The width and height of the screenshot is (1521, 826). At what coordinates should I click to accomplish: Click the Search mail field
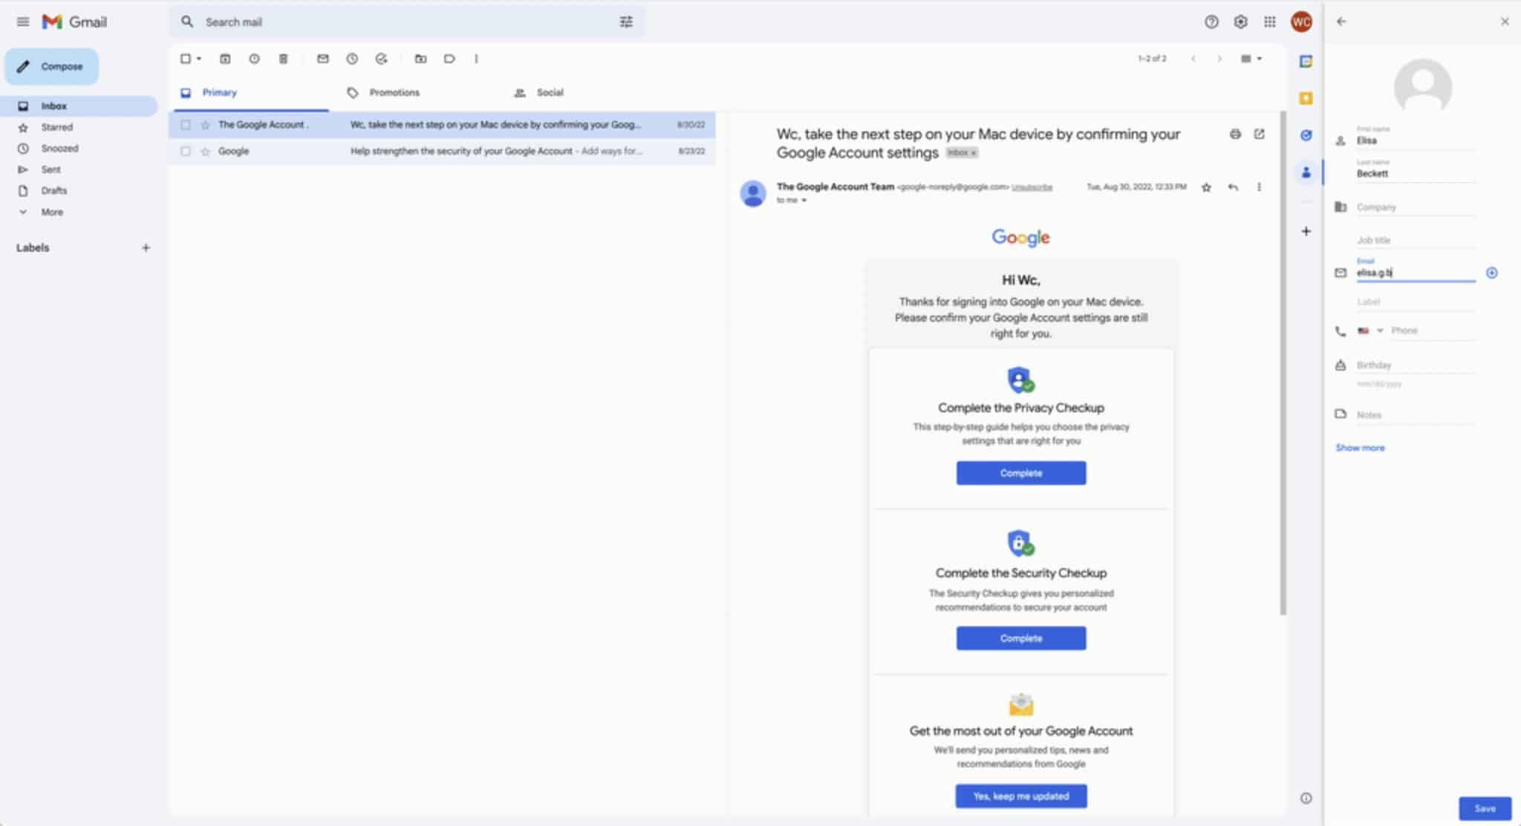[408, 22]
